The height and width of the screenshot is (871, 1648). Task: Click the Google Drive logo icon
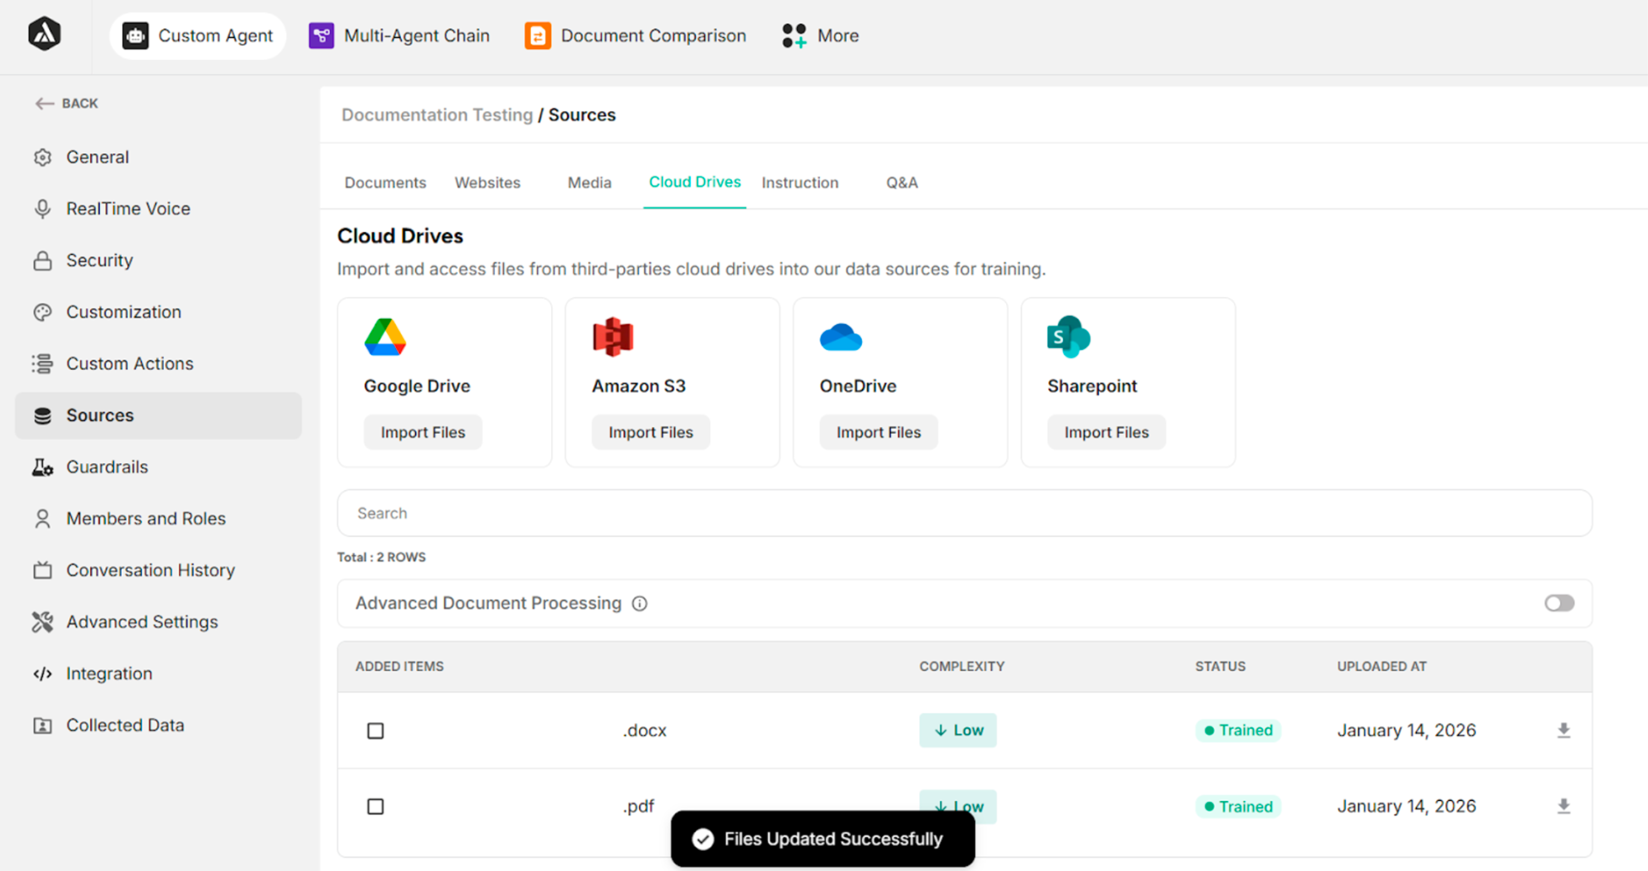click(385, 337)
